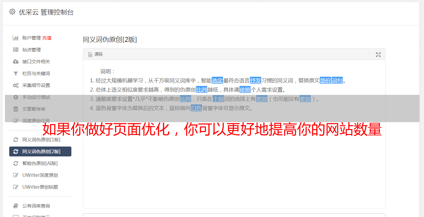The width and height of the screenshot is (424, 217).
Task: Click the highlighted word 依照 in text
Action: coord(245,90)
